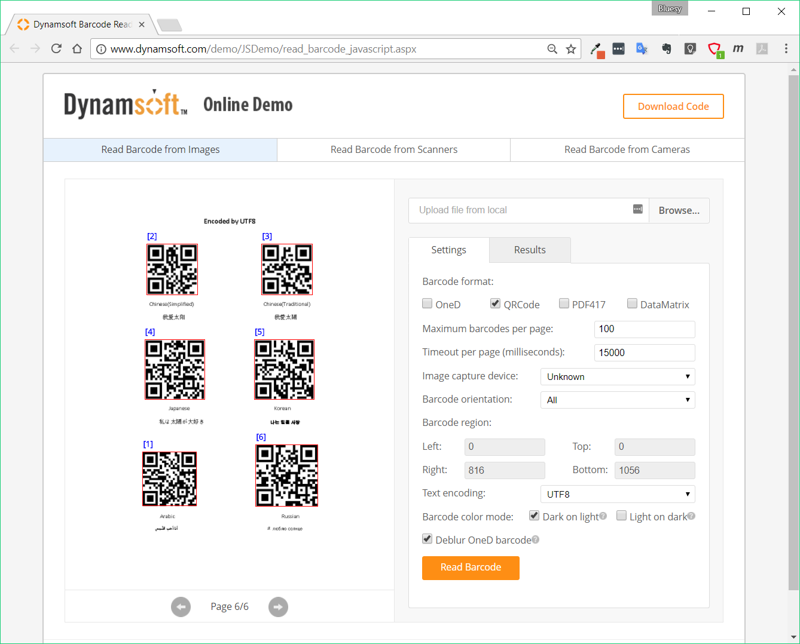Viewport: 800px width, 644px height.
Task: Reload the page
Action: pos(56,49)
